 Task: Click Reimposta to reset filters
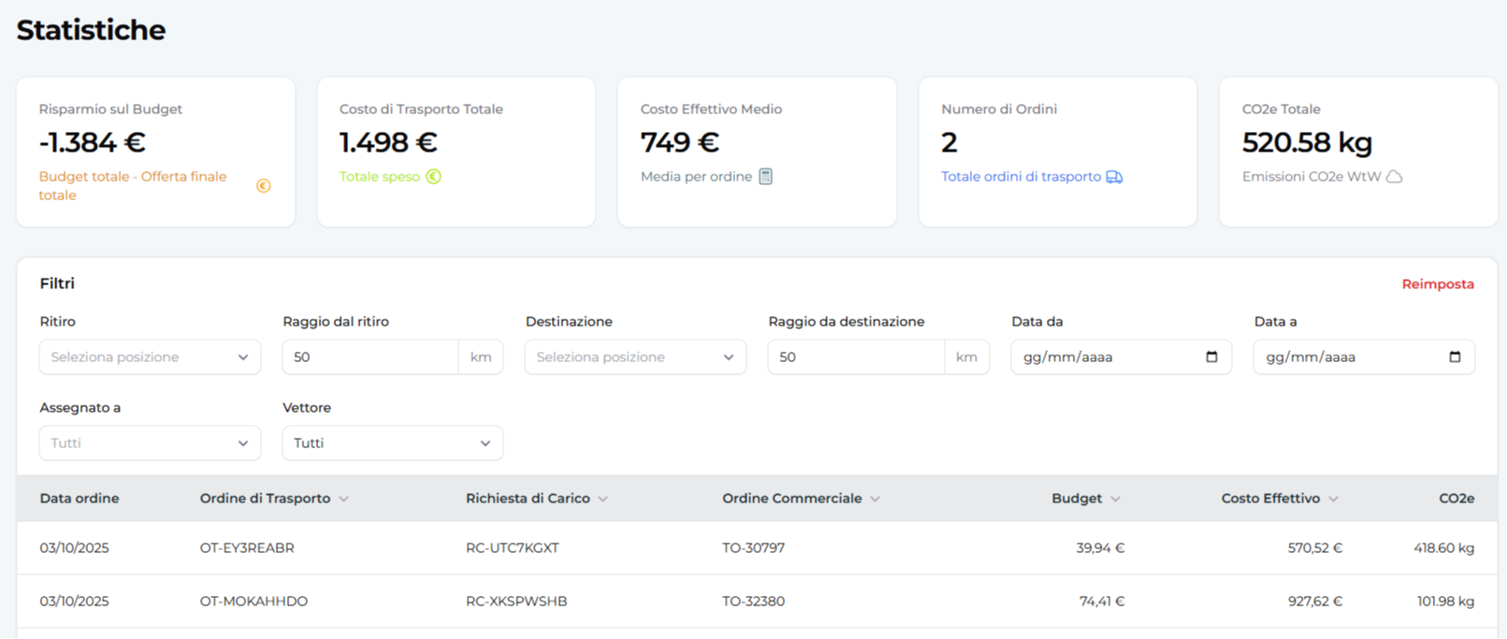click(x=1437, y=284)
